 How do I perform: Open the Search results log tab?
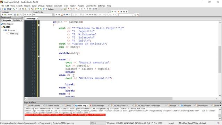pos(53,106)
